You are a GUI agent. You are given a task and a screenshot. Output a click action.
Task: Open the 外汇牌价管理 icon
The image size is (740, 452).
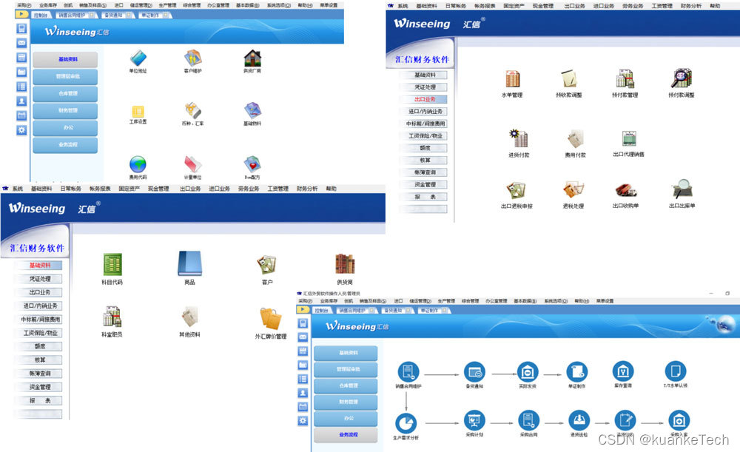[270, 319]
